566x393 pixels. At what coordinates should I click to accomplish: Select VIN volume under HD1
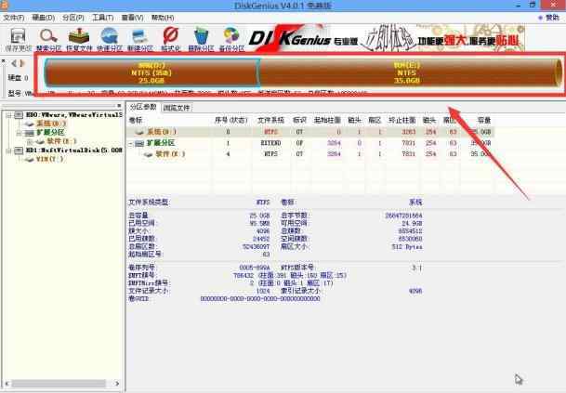50,159
